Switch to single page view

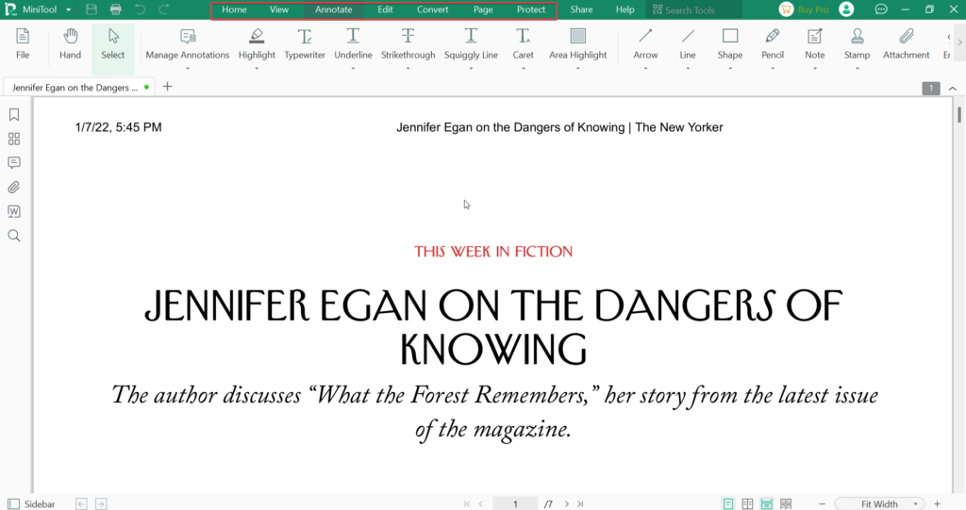[728, 503]
